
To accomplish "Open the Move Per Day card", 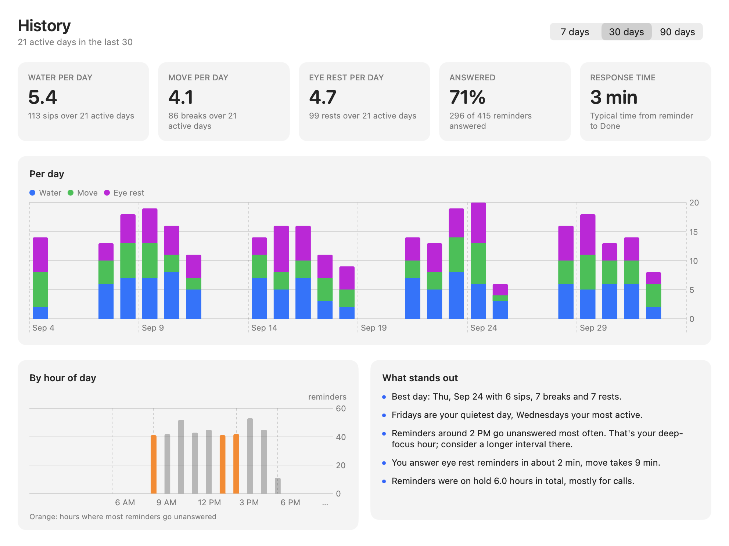I will click(x=224, y=102).
